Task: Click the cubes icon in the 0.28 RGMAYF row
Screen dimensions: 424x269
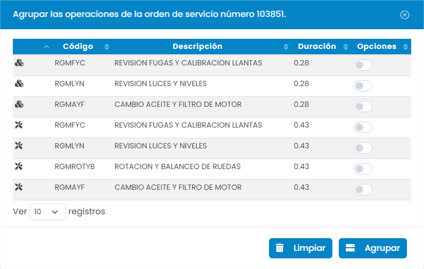Action: (x=19, y=104)
